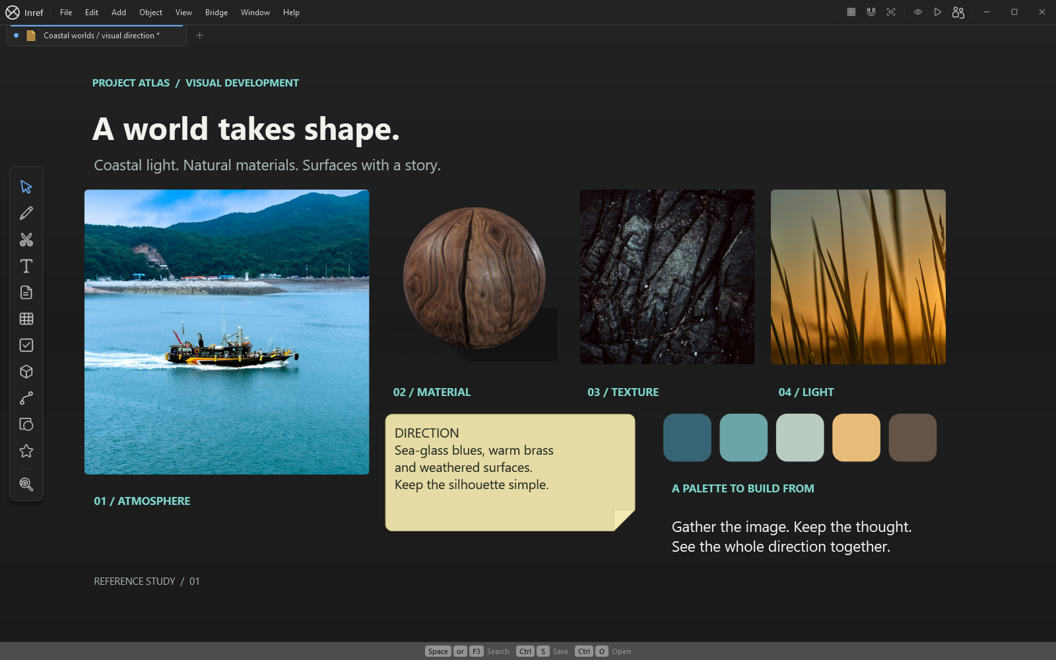Screen dimensions: 1056x660
Task: Select the yellow DIRECTION sticky note
Action: (x=510, y=473)
